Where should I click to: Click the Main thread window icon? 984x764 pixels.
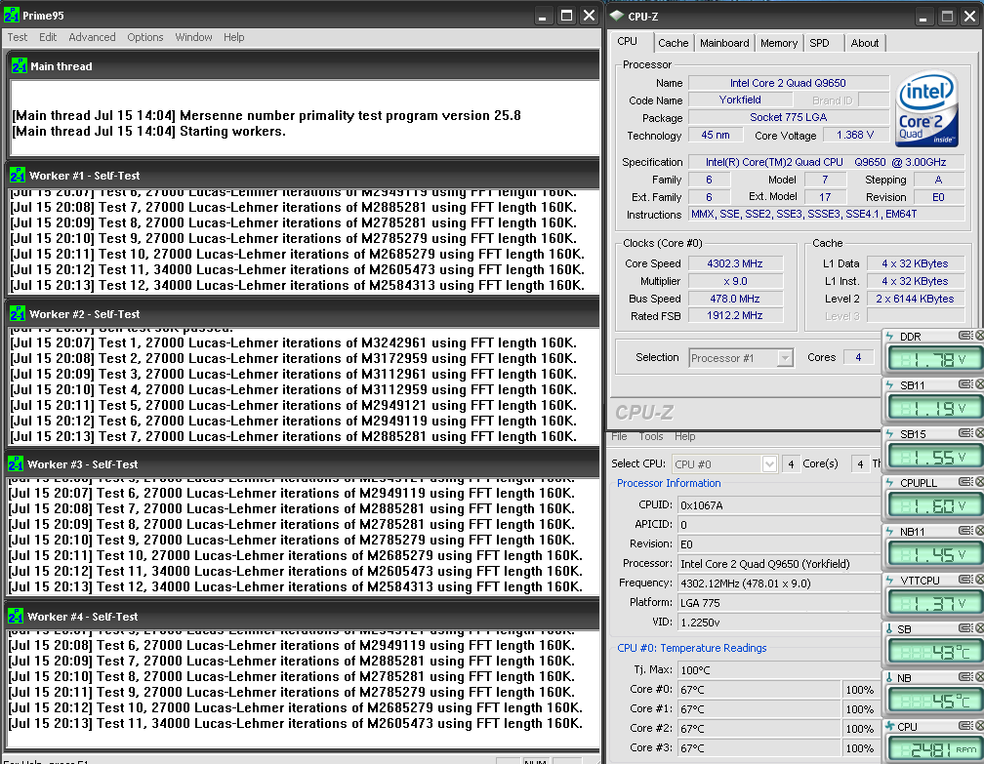[x=20, y=66]
